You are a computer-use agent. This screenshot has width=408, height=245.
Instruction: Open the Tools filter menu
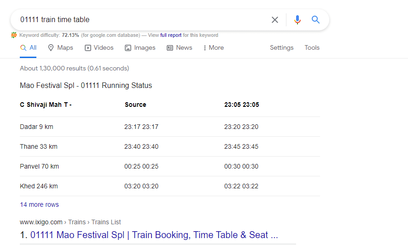pyautogui.click(x=312, y=47)
